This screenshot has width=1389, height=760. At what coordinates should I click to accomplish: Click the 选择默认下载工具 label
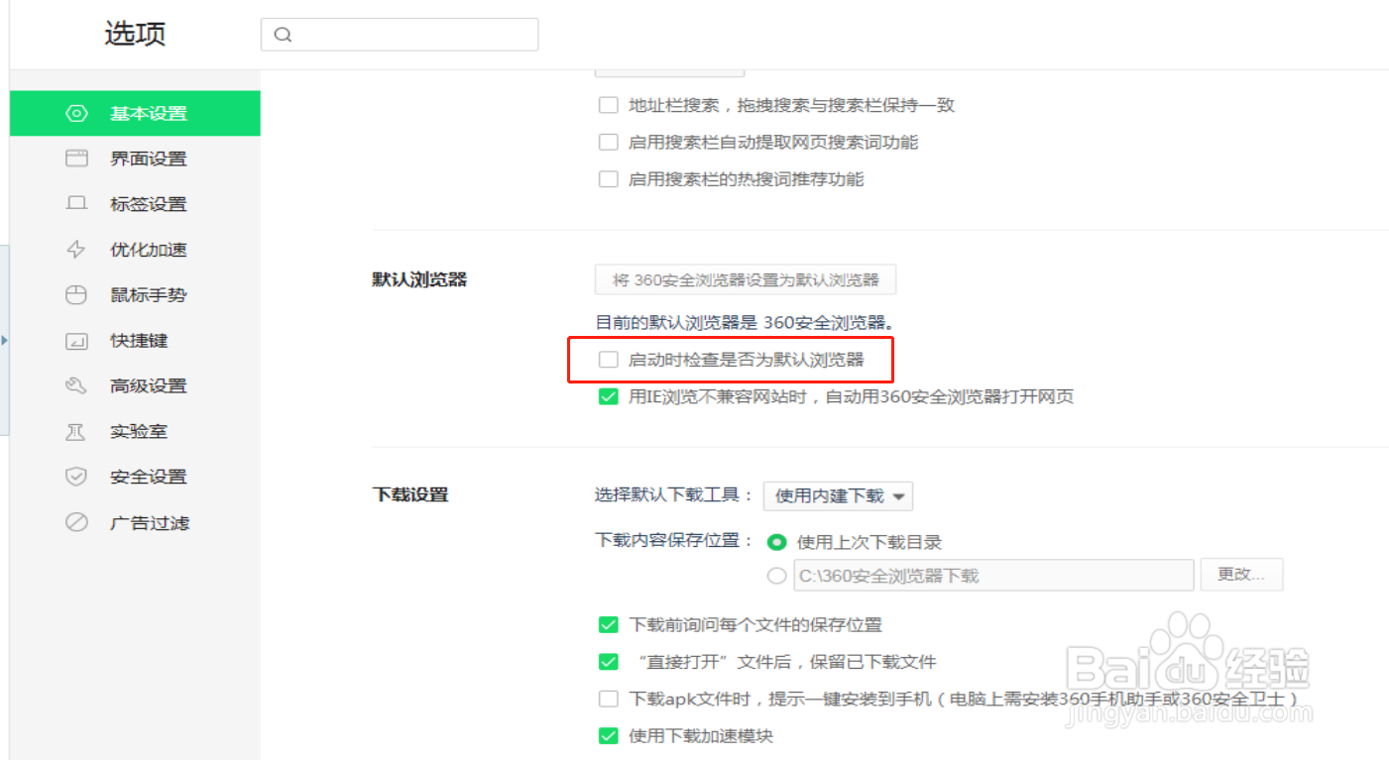[x=674, y=495]
